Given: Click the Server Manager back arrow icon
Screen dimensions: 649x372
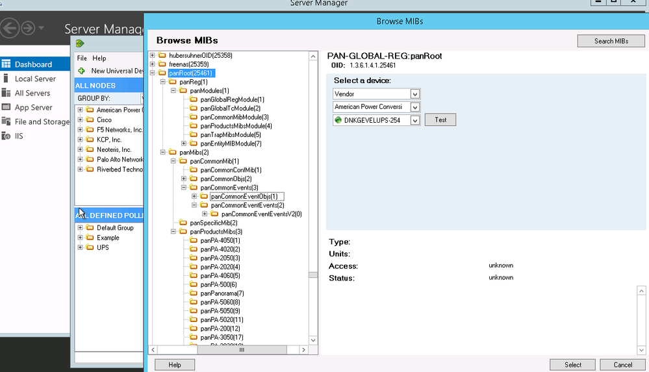Looking at the screenshot, I should click(10, 29).
